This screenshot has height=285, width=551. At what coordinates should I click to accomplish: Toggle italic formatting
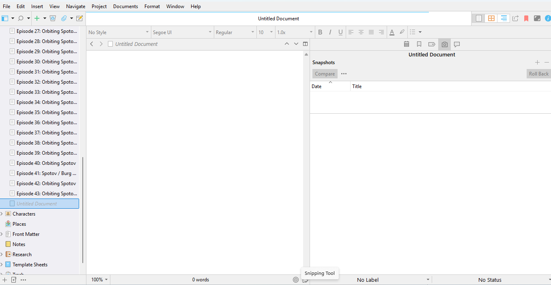(330, 32)
